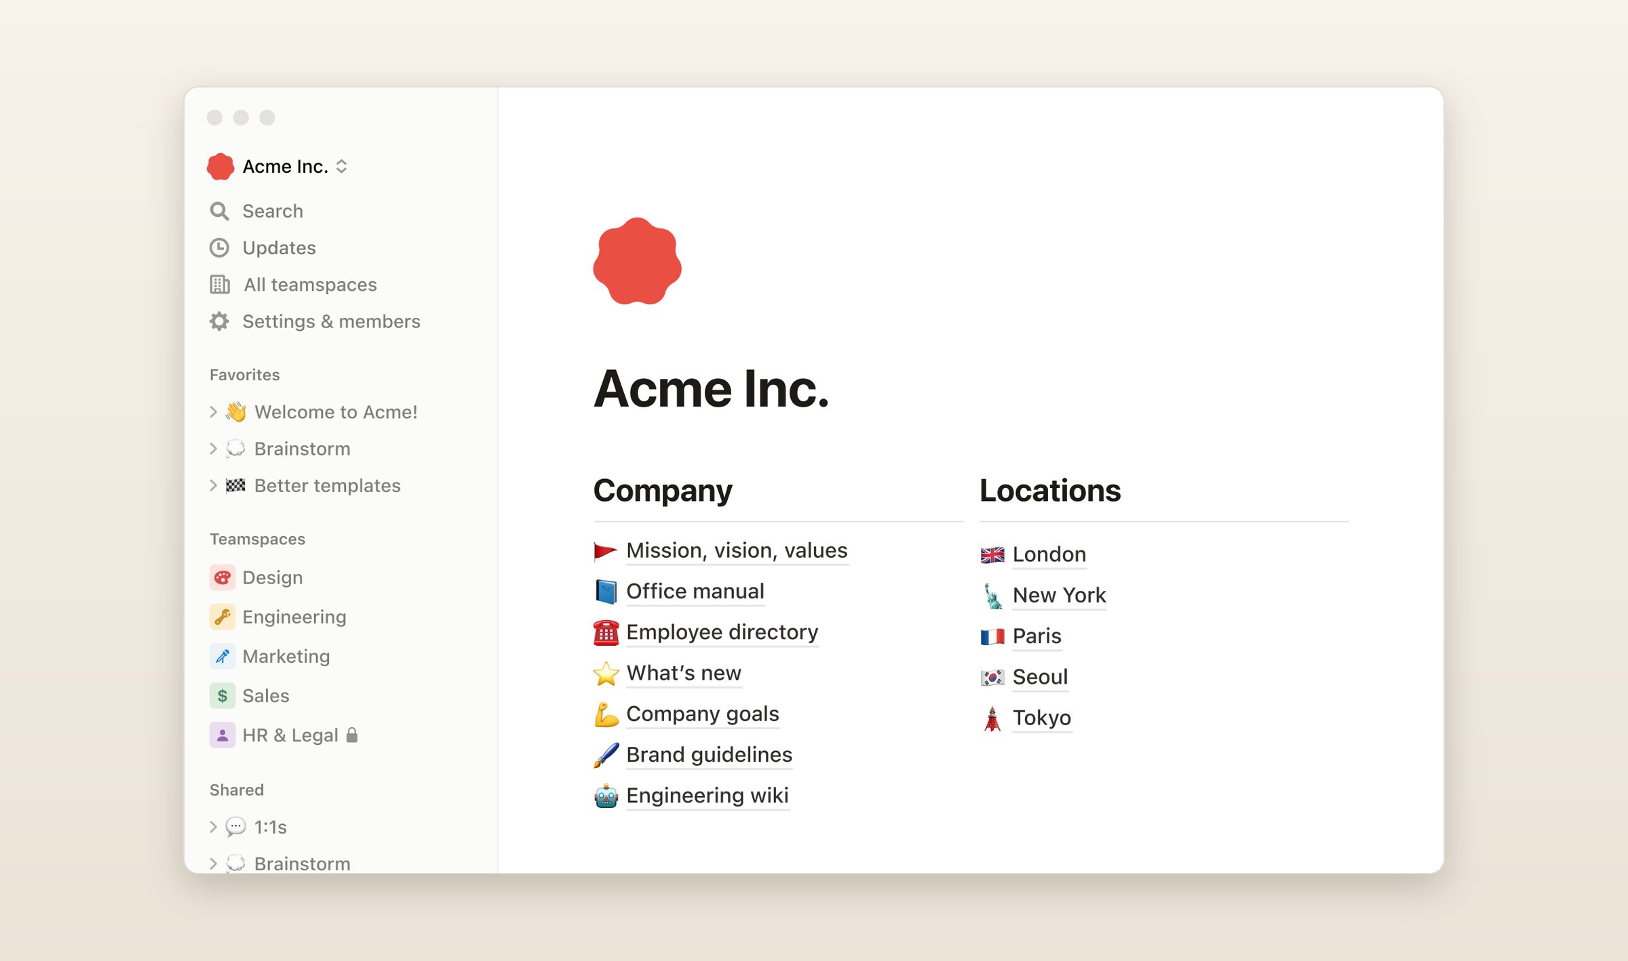Open the Tokyo location link
Image resolution: width=1628 pixels, height=961 pixels.
1041,717
